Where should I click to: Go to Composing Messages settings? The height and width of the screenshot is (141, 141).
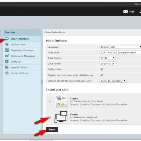pyautogui.click(x=22, y=56)
